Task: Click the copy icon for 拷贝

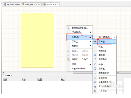Action: 68,55
